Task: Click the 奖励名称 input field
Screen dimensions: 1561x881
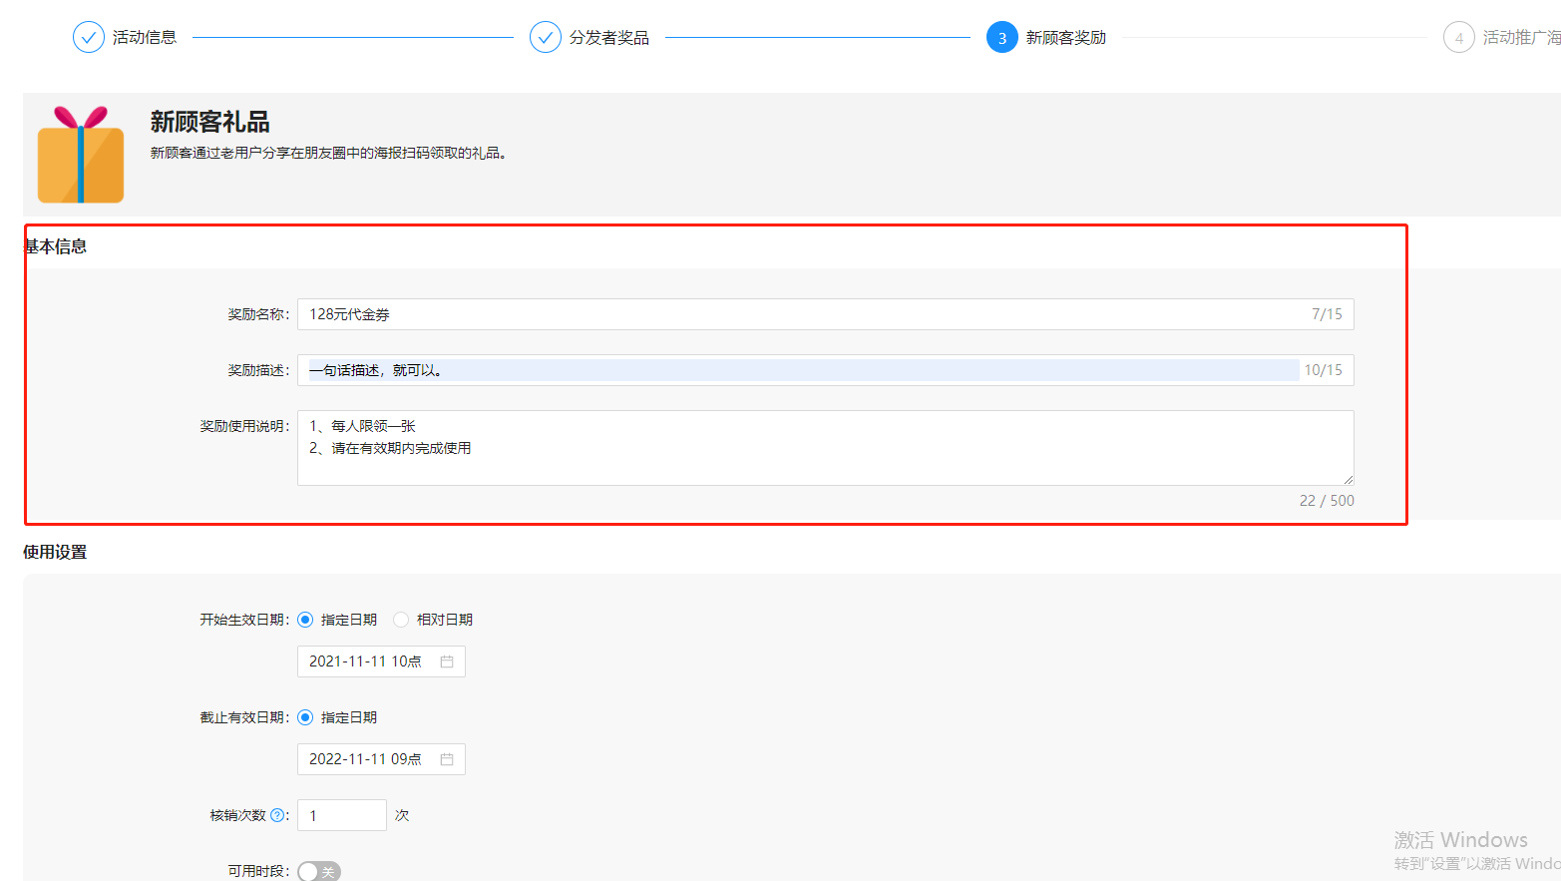Action: coord(798,314)
